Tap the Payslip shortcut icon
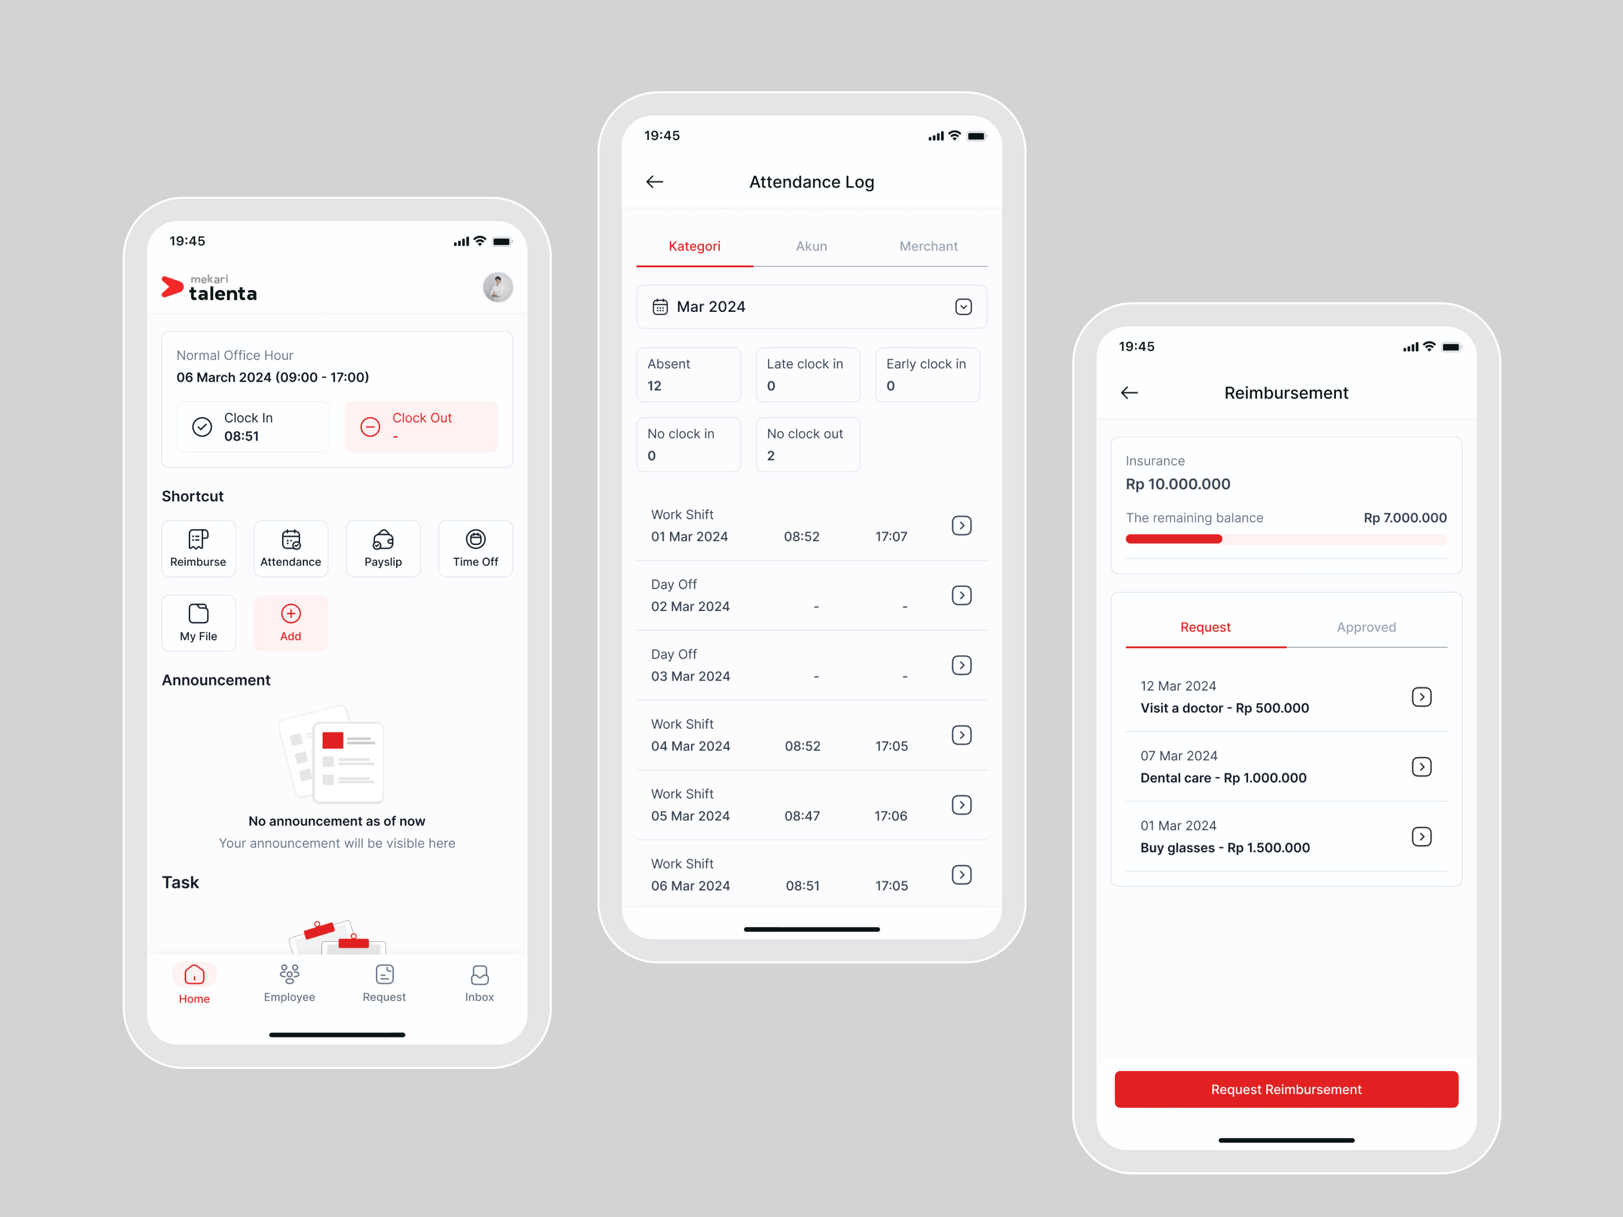The height and width of the screenshot is (1217, 1623). 382,547
